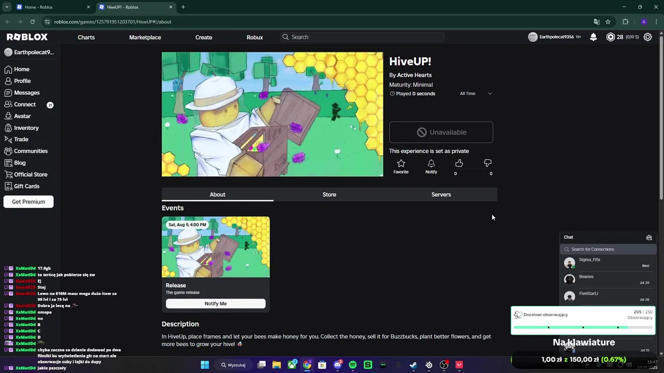Open the All Time played dropdown
Image resolution: width=664 pixels, height=373 pixels.
(476, 94)
